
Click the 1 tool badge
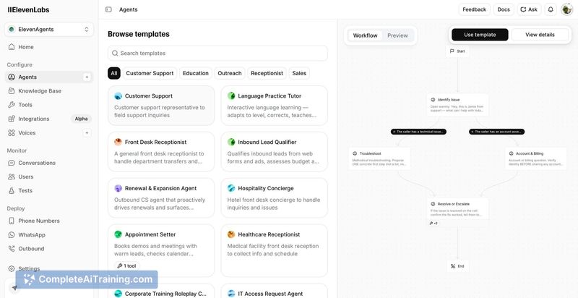pos(127,265)
